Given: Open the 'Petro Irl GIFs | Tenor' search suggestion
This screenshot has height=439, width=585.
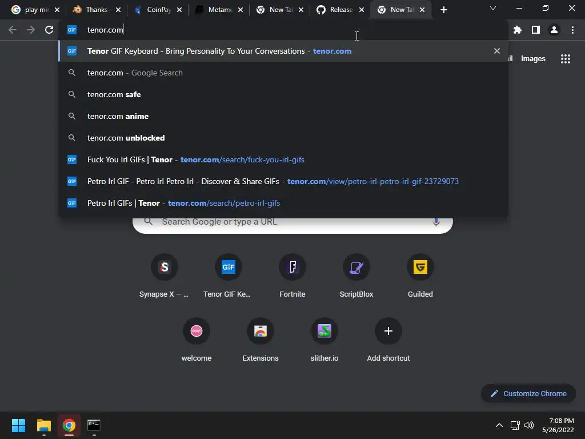Looking at the screenshot, I should click(x=283, y=203).
